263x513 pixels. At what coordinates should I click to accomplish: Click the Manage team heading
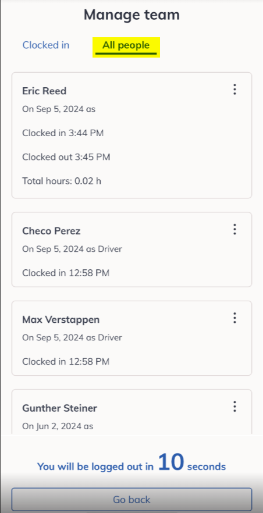point(131,15)
